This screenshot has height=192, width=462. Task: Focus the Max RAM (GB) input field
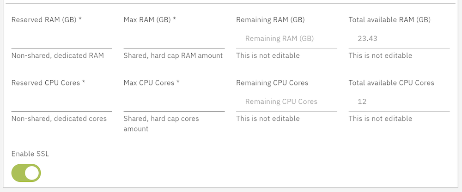click(x=174, y=39)
